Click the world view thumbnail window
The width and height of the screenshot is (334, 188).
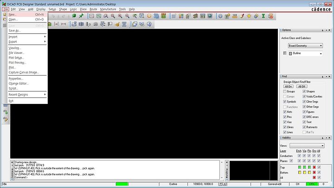(x=252, y=170)
